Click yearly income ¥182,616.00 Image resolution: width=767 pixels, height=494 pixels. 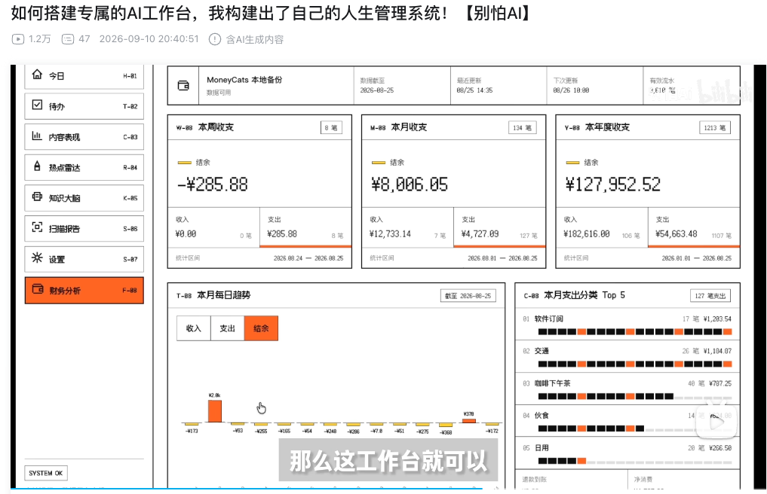coord(587,234)
